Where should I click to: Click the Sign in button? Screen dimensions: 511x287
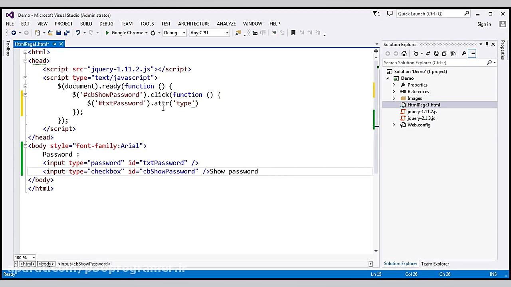(484, 24)
